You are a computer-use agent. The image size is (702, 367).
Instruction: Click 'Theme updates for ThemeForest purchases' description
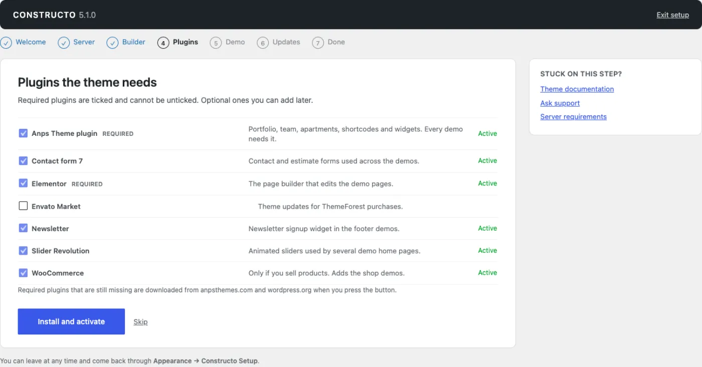(x=330, y=206)
